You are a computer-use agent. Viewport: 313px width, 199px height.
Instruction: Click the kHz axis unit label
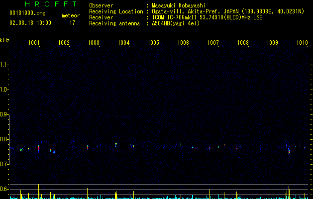(4, 40)
